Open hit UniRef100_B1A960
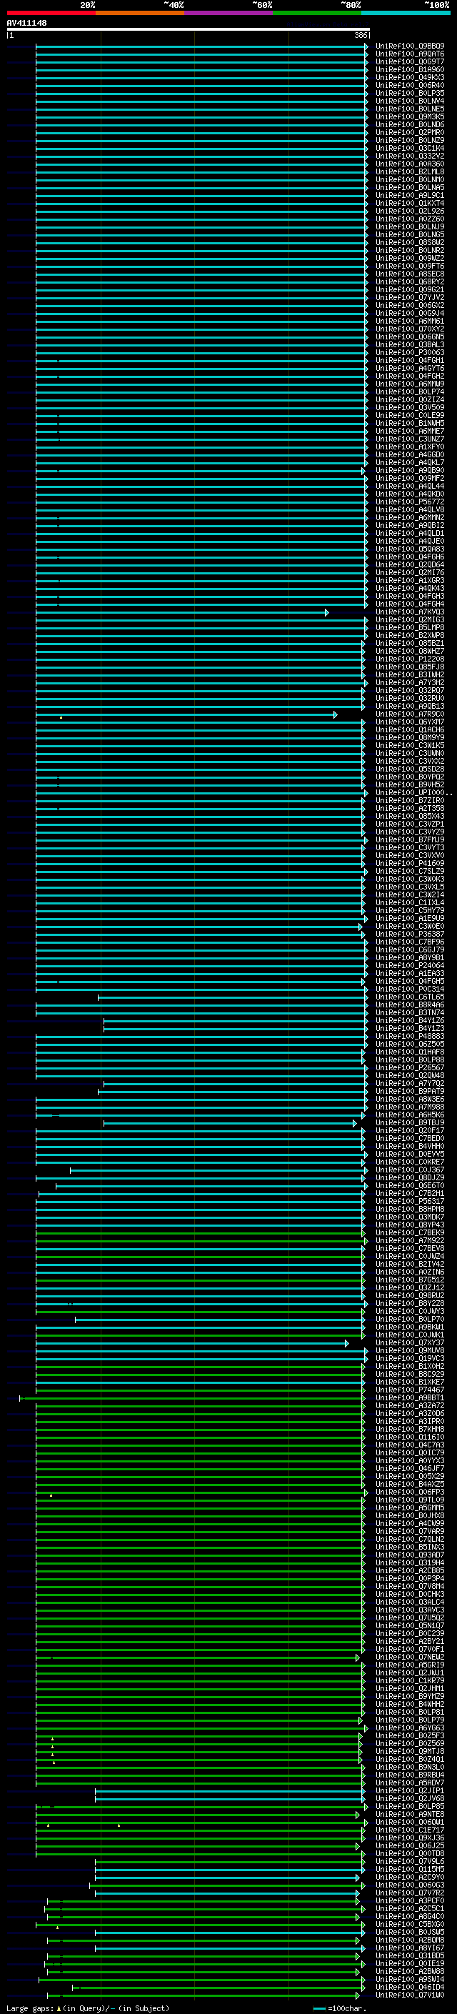 pyautogui.click(x=410, y=69)
